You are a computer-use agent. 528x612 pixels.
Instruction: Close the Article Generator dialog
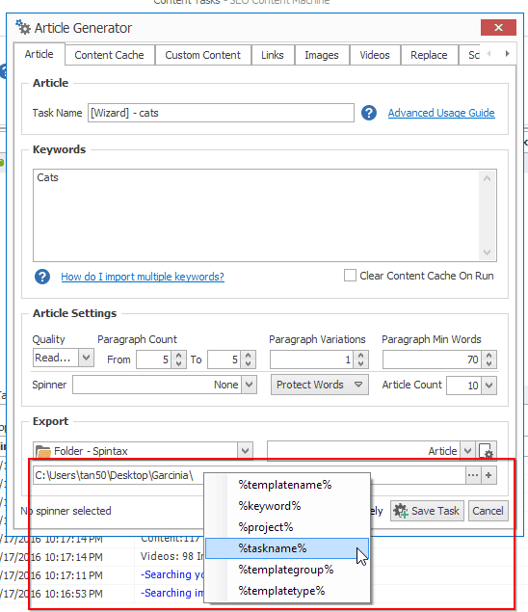[498, 28]
